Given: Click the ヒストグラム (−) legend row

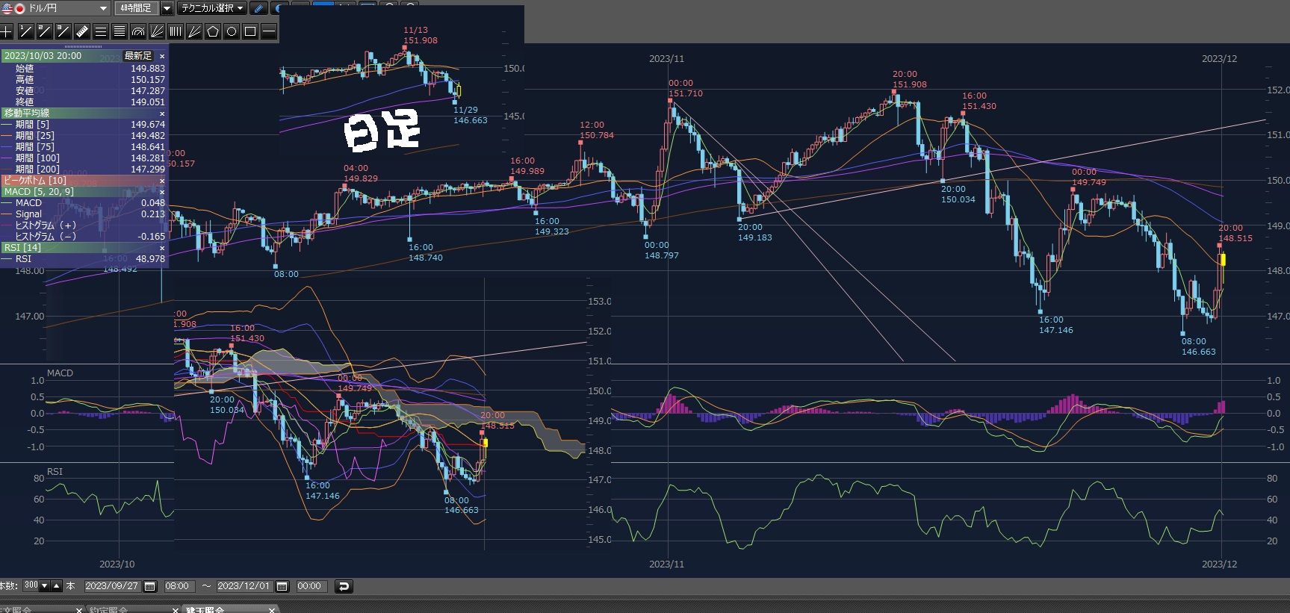Looking at the screenshot, I should click(x=84, y=237).
